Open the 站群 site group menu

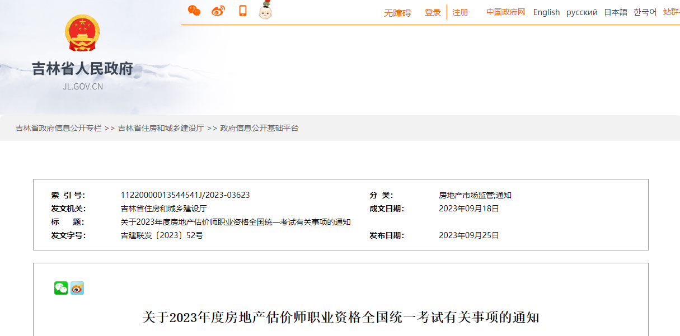point(671,12)
